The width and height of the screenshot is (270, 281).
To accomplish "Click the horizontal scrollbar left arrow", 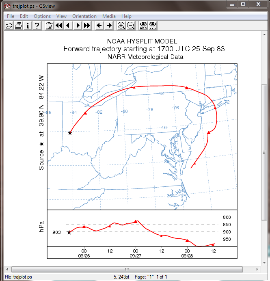I will [7, 269].
